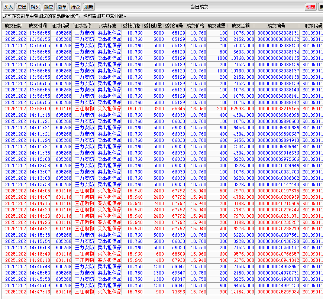
Task: Select the time 14:47:16 cell
Action: coord(39,292)
